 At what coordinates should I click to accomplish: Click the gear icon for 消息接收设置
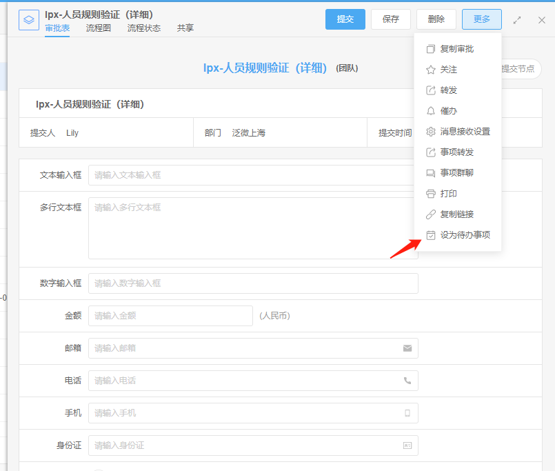pyautogui.click(x=431, y=132)
